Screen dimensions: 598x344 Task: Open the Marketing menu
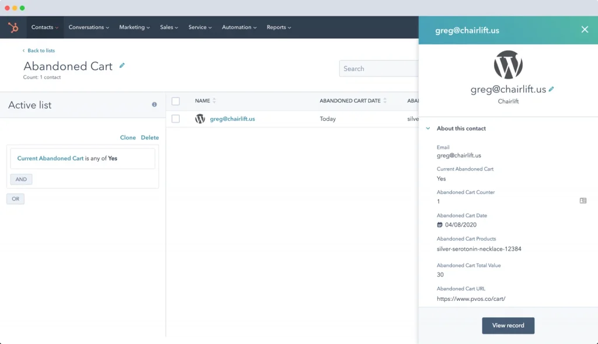click(x=134, y=27)
